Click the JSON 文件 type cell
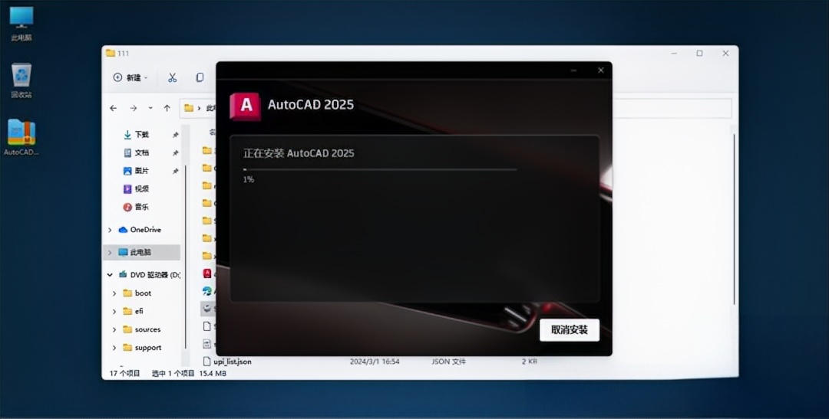829x419 pixels. [448, 362]
